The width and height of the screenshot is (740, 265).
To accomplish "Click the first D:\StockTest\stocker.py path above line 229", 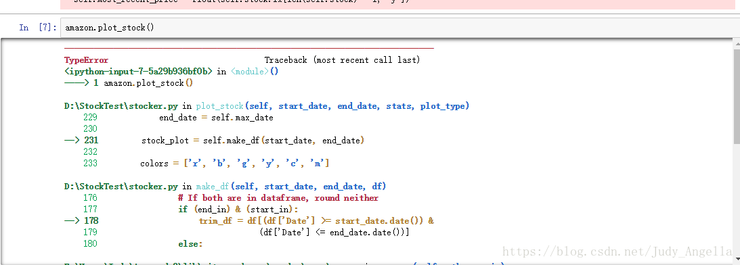I will pos(121,106).
